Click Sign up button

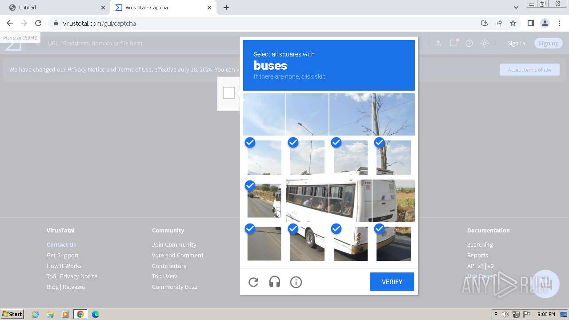pyautogui.click(x=549, y=43)
